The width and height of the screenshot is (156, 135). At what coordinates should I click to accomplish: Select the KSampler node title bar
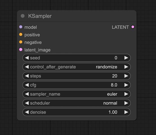pos(77,16)
